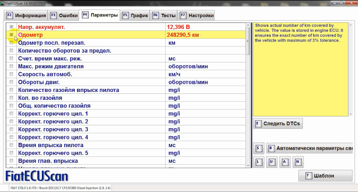The width and height of the screenshot is (358, 192).
Task: Select the Обороты двиг. row label
Action: [x=39, y=82]
